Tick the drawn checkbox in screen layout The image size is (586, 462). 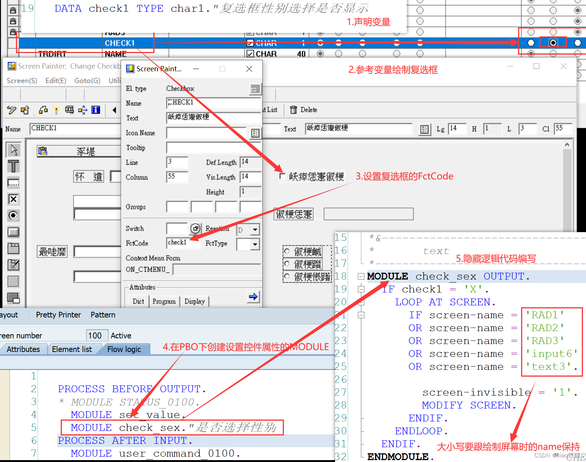282,176
